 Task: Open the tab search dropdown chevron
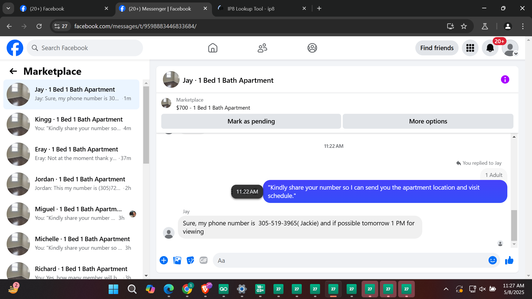(x=8, y=8)
